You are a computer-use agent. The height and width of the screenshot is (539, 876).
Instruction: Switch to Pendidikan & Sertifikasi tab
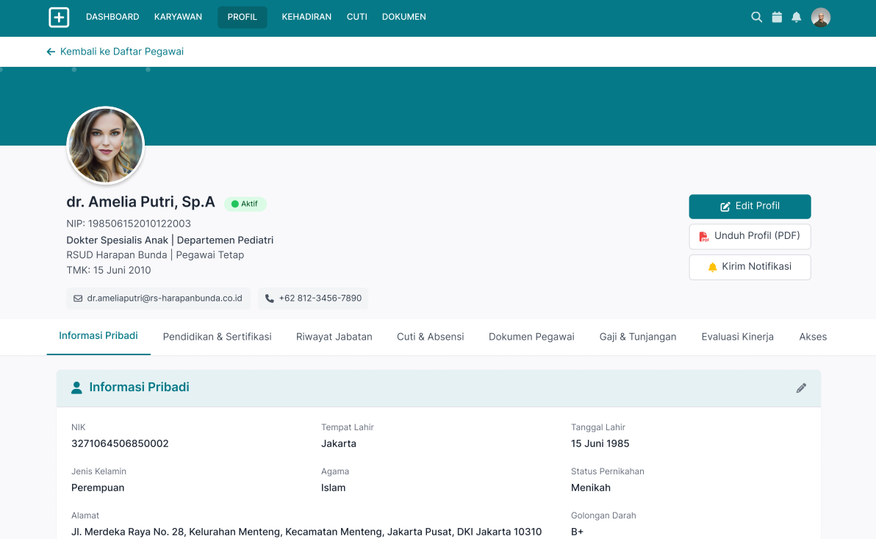217,337
